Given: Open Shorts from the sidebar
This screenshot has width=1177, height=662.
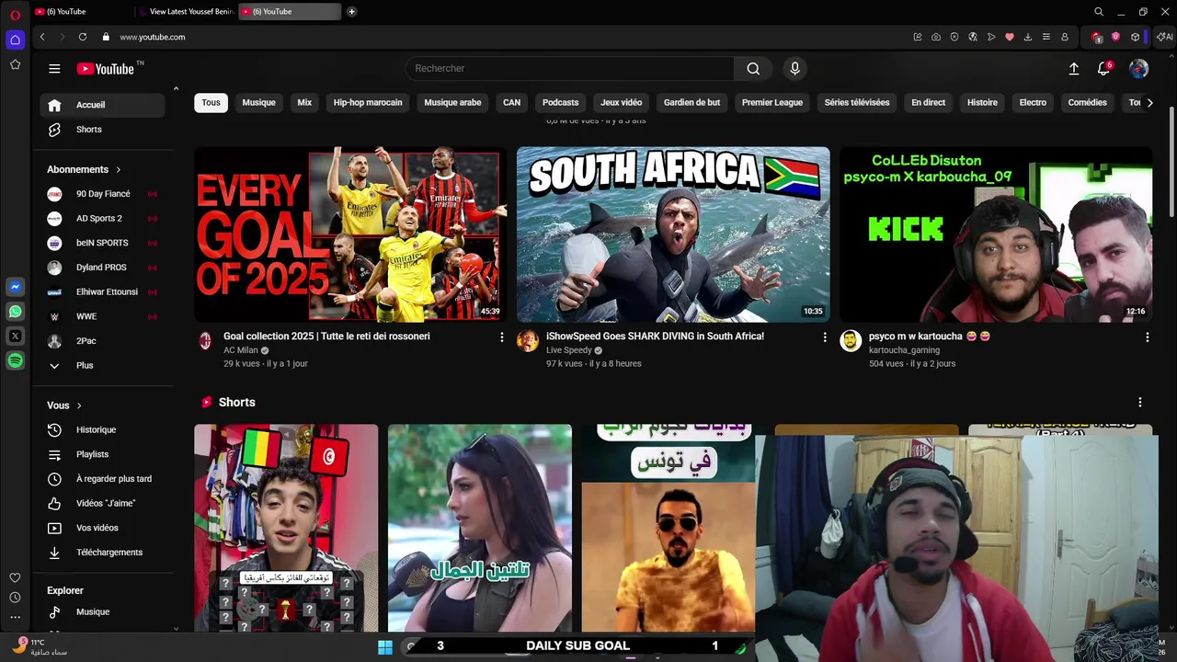Looking at the screenshot, I should point(102,130).
